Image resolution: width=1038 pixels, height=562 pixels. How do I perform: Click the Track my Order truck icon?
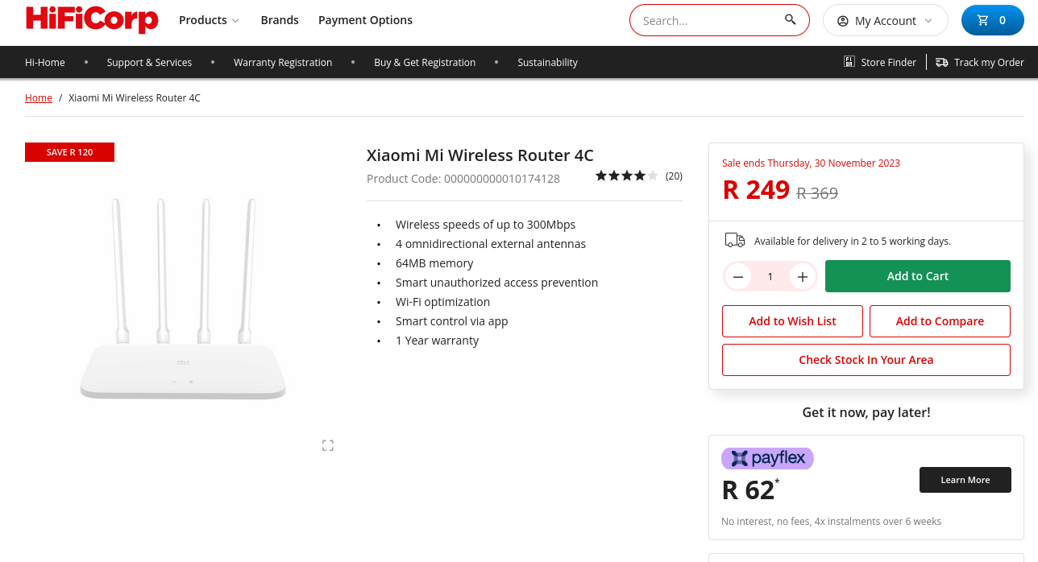tap(941, 62)
